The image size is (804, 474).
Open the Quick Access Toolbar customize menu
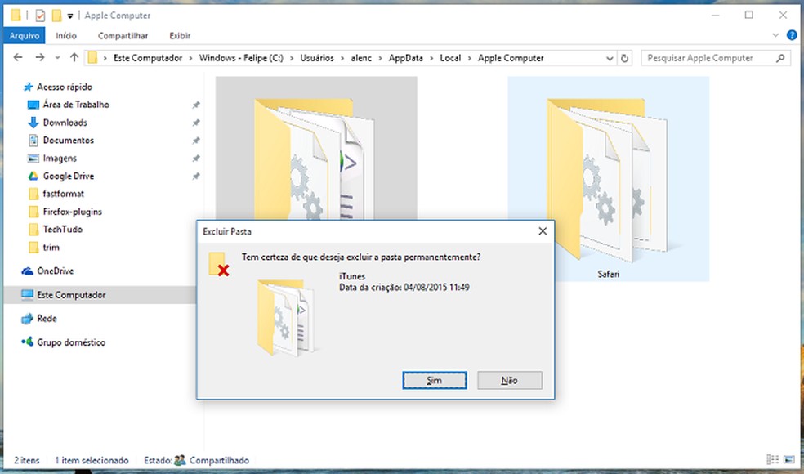coord(71,15)
